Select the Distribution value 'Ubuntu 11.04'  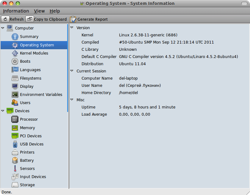(x=132, y=64)
